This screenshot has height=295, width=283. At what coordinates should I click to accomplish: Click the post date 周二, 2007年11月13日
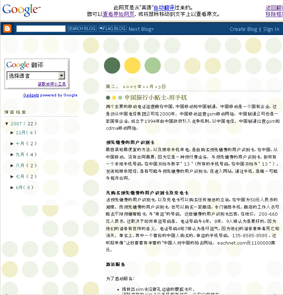click(x=136, y=87)
